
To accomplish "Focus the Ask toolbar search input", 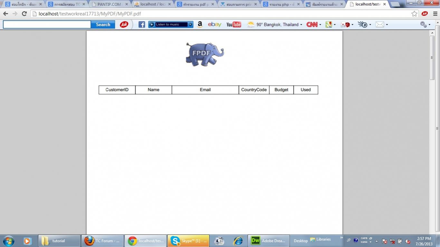I will (x=47, y=24).
